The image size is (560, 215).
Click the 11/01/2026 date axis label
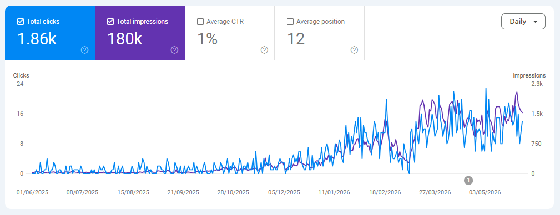(x=334, y=192)
